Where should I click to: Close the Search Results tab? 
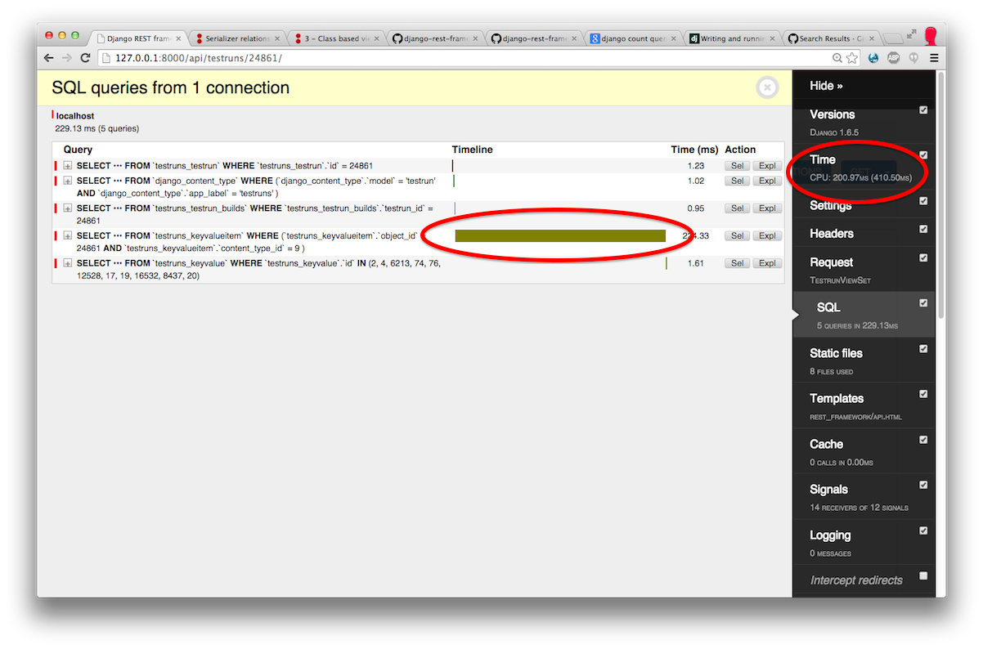tap(871, 38)
